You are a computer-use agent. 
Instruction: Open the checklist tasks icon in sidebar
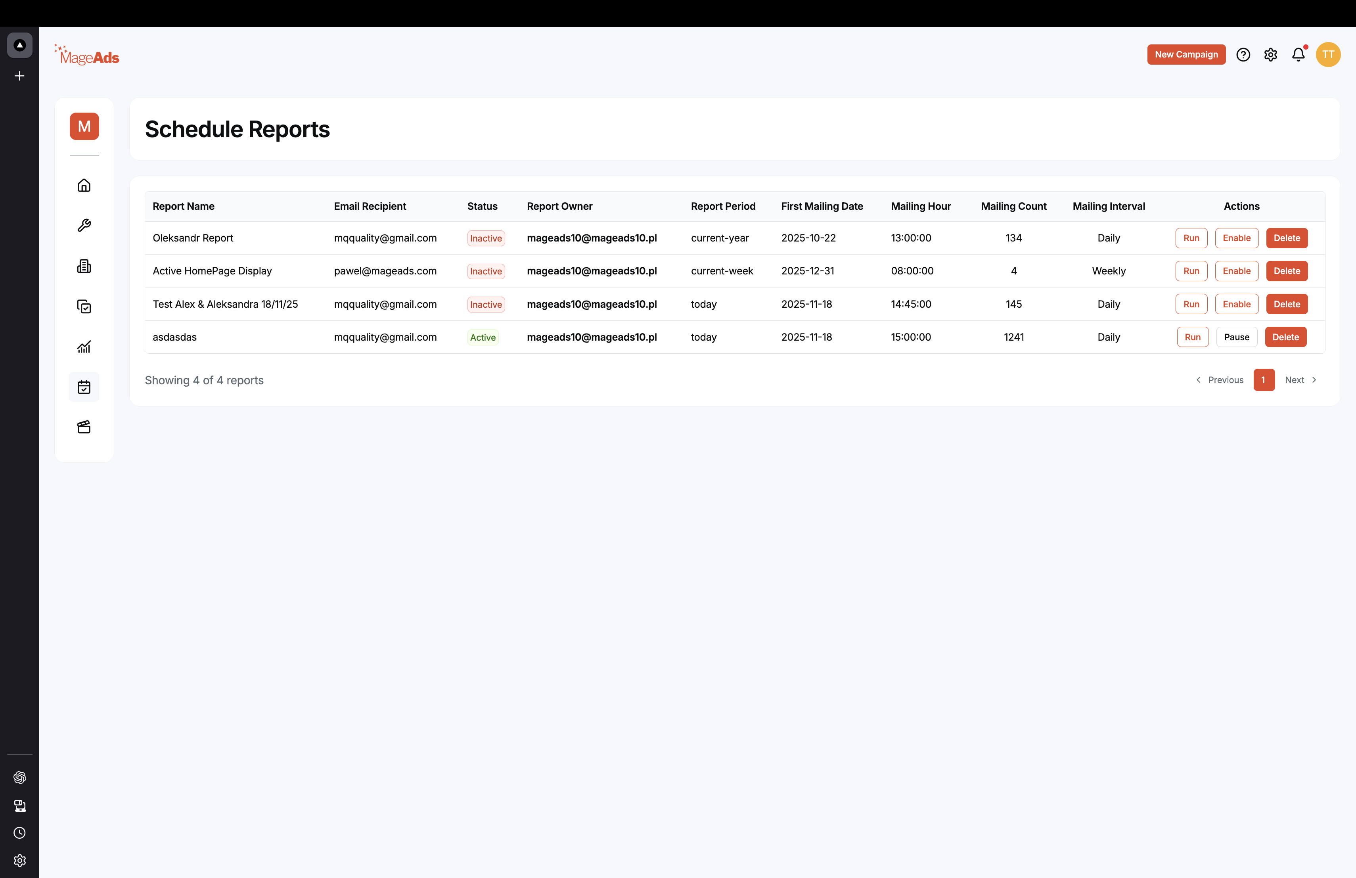(84, 307)
